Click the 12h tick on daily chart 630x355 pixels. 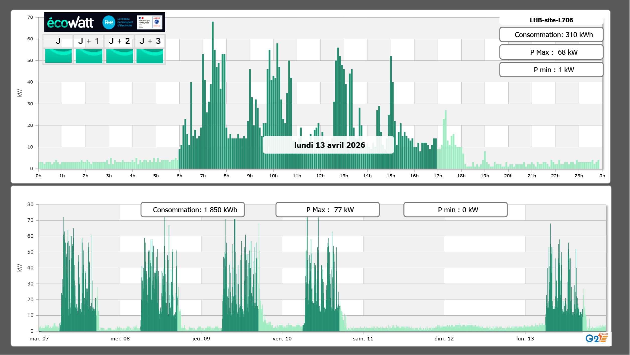pyautogui.click(x=320, y=176)
